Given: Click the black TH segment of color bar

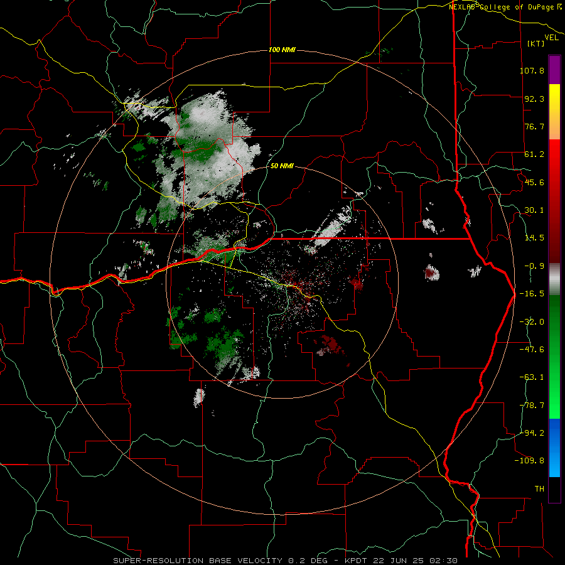Looking at the screenshot, I should tap(554, 489).
